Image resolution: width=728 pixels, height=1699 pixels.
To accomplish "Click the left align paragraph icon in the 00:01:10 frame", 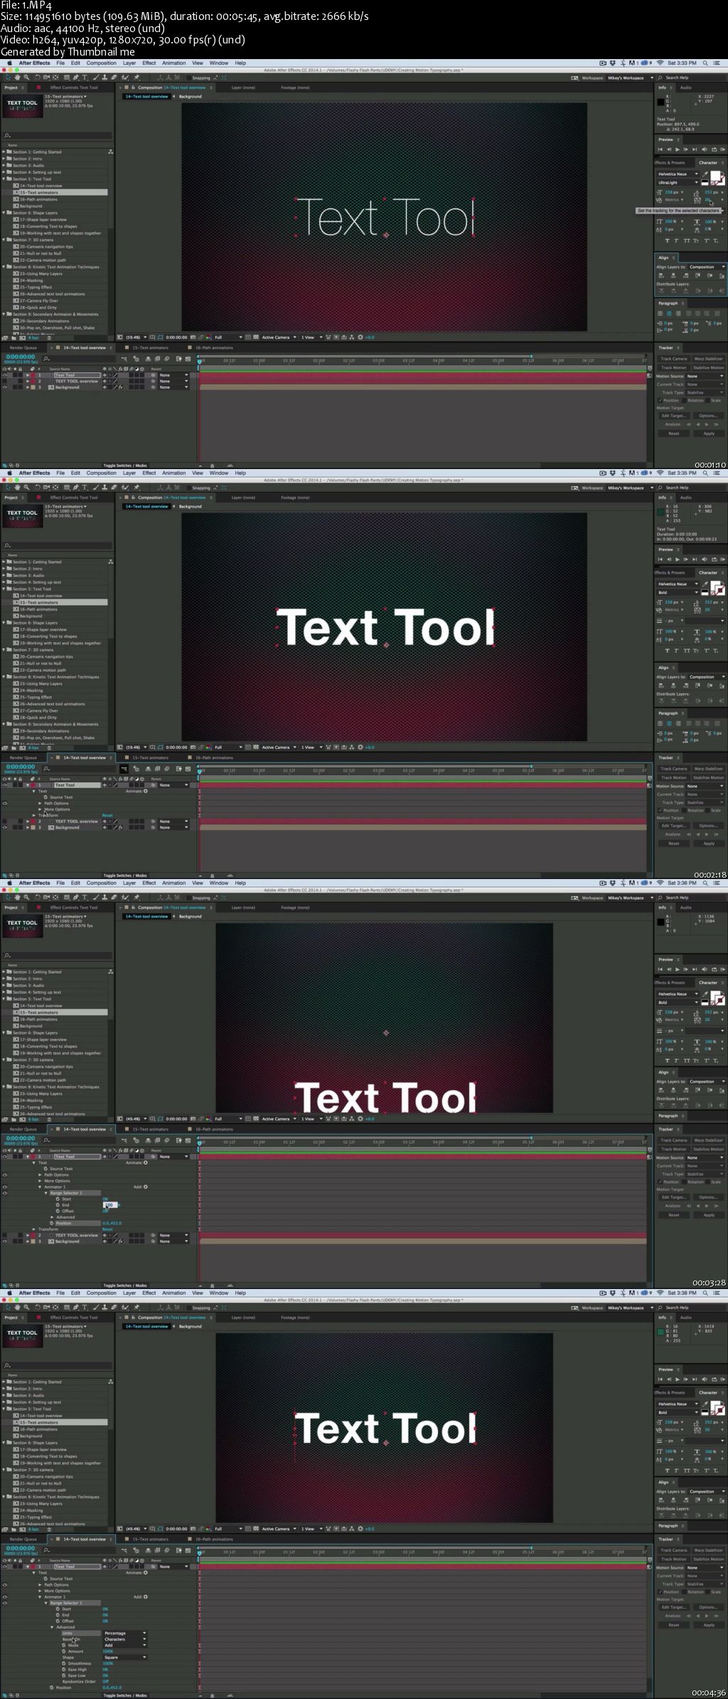I will pos(660,313).
